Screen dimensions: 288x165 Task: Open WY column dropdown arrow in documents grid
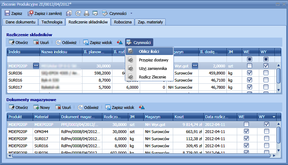[x=273, y=116]
